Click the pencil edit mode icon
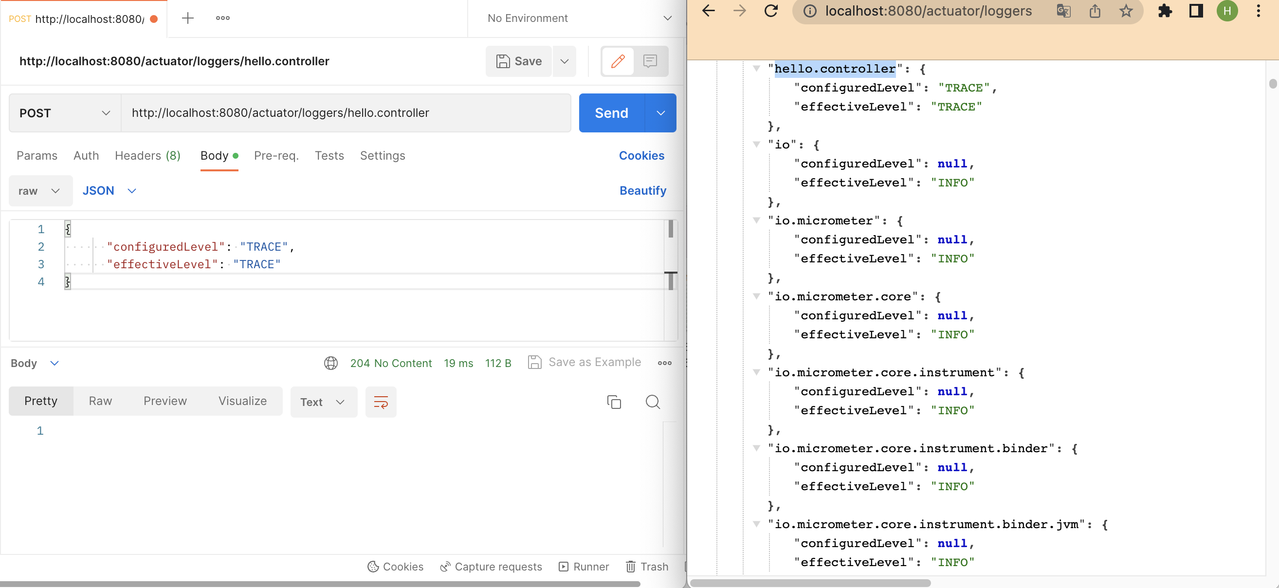Screen dimensions: 1279x588 pyautogui.click(x=618, y=61)
